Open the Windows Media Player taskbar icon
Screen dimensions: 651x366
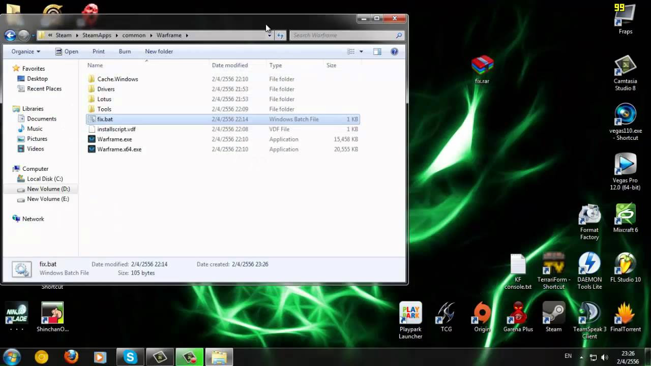100,357
